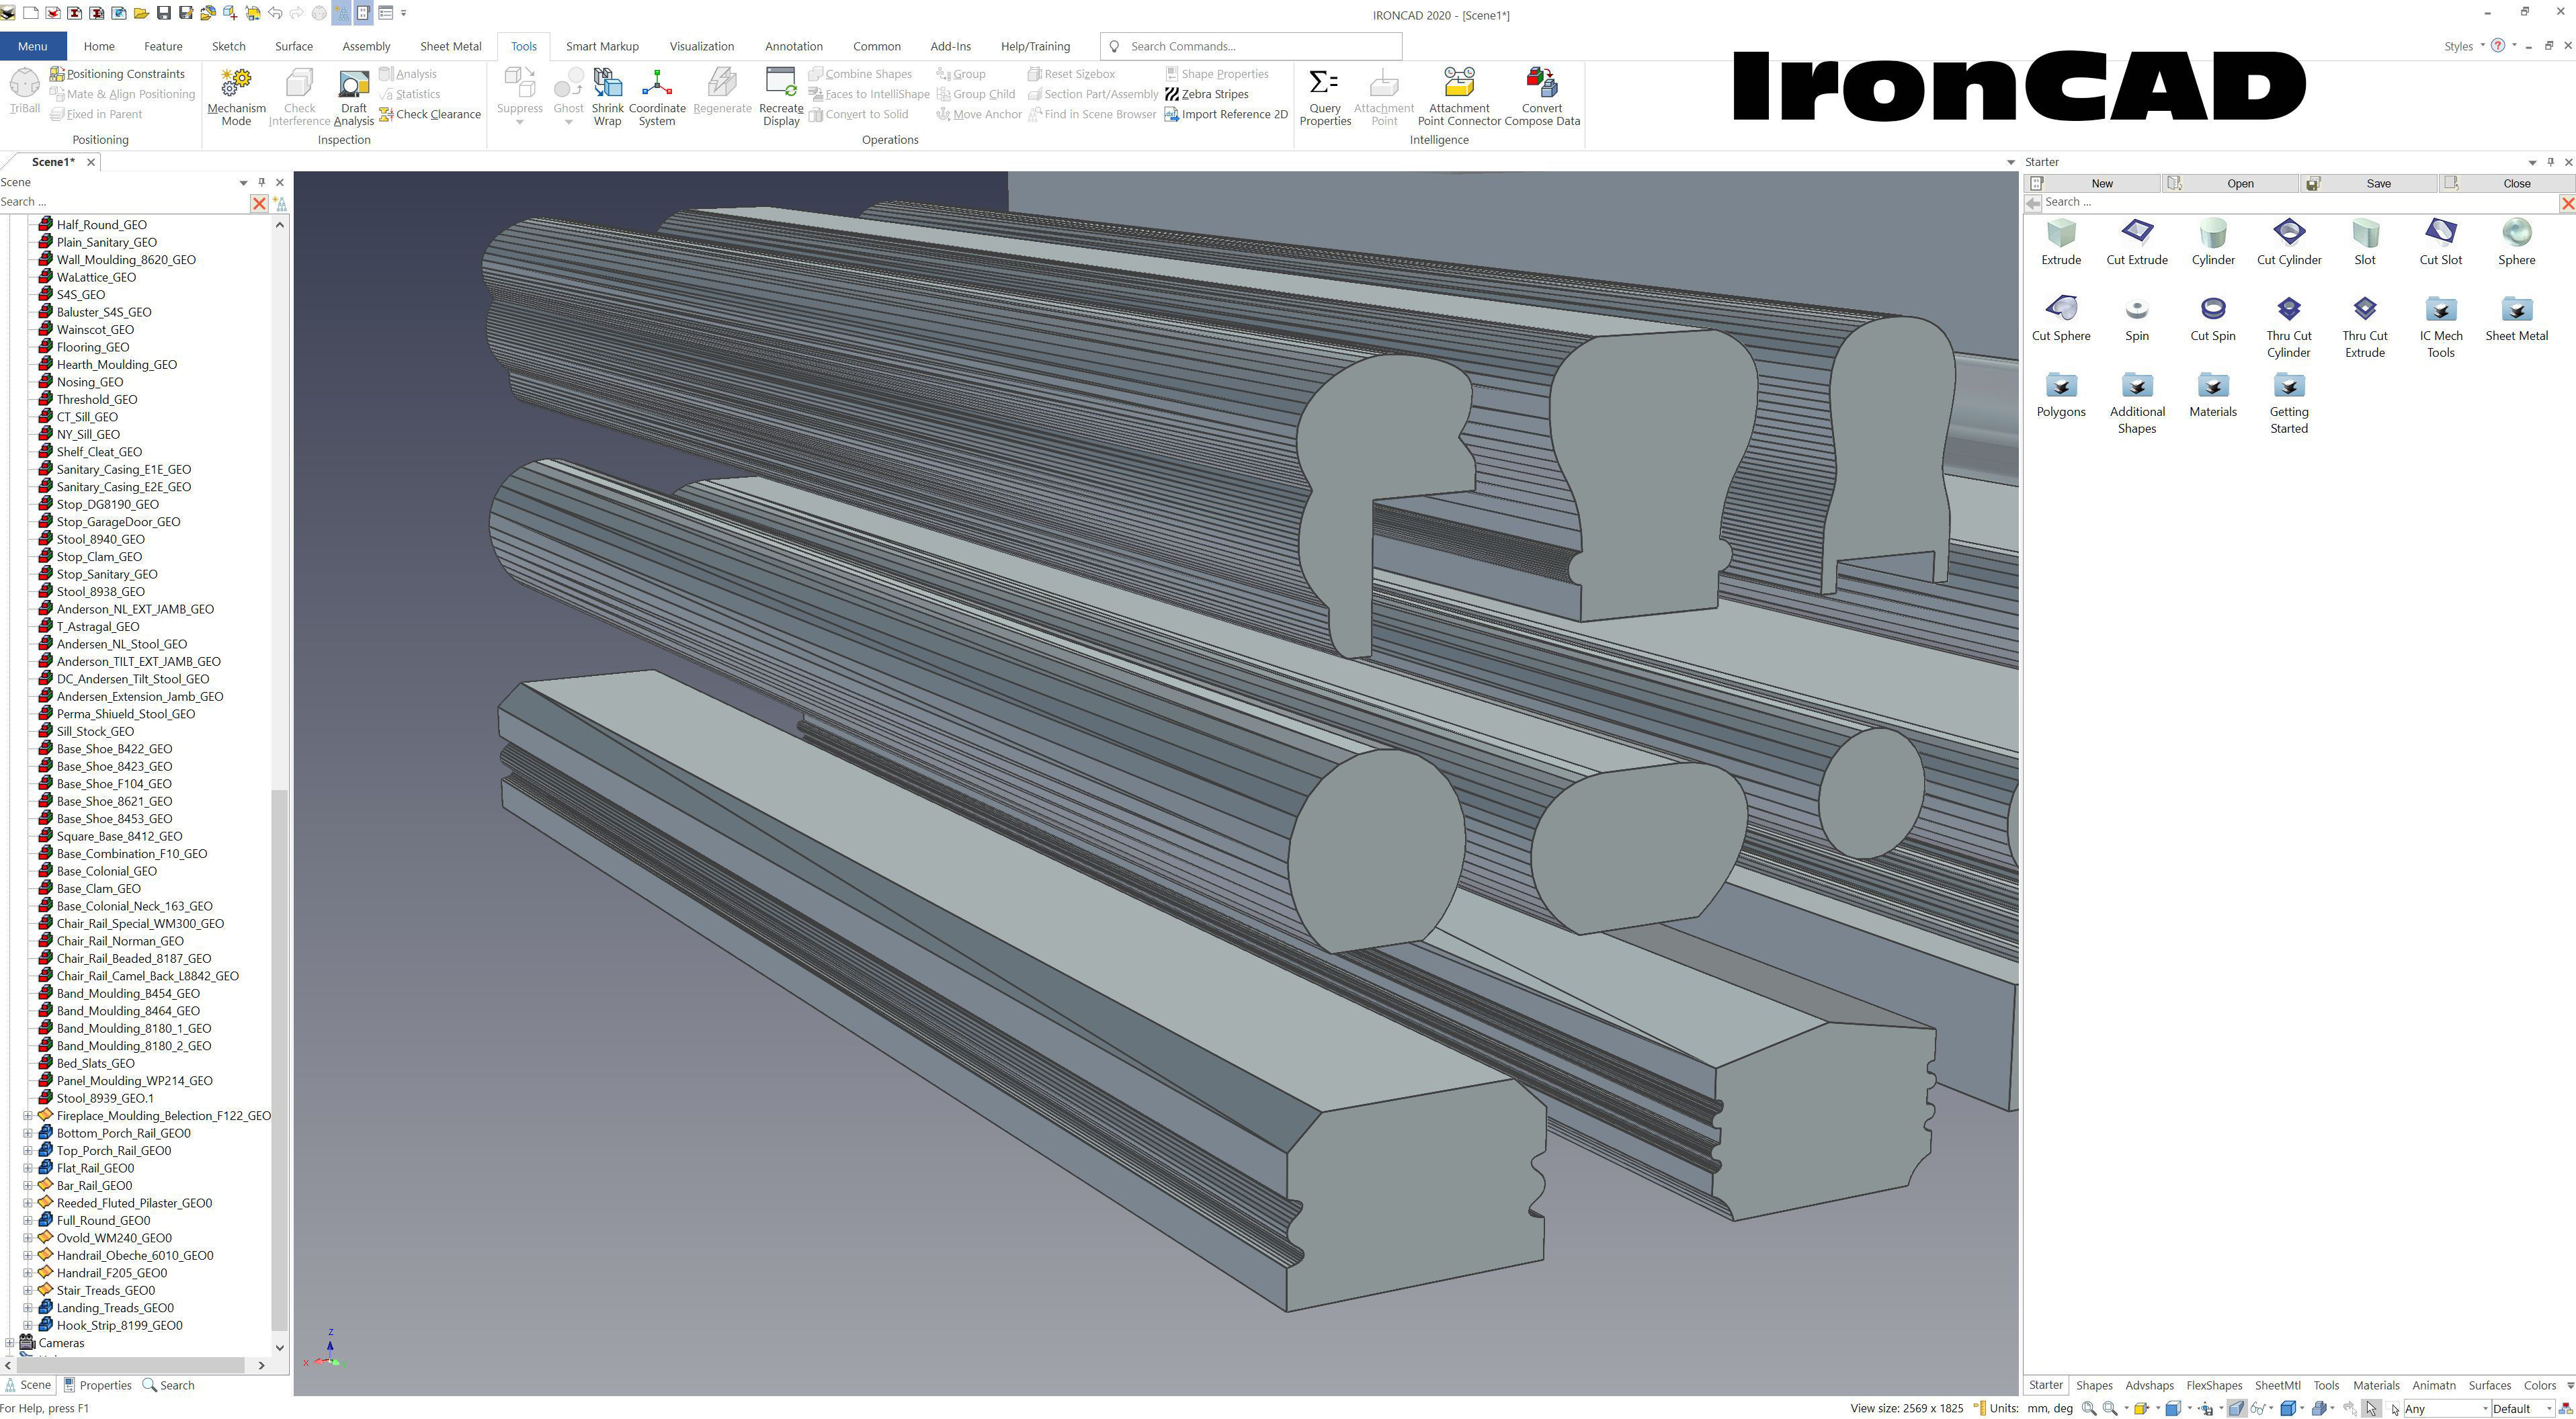Open Coordinate System tool

(657, 96)
